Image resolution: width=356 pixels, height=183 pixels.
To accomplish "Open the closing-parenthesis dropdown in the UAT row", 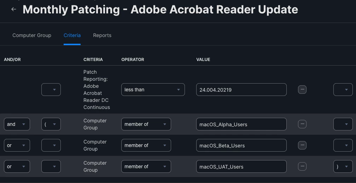I will (343, 166).
